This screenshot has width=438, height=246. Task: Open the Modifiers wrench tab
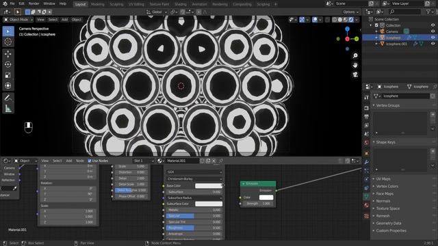367,162
